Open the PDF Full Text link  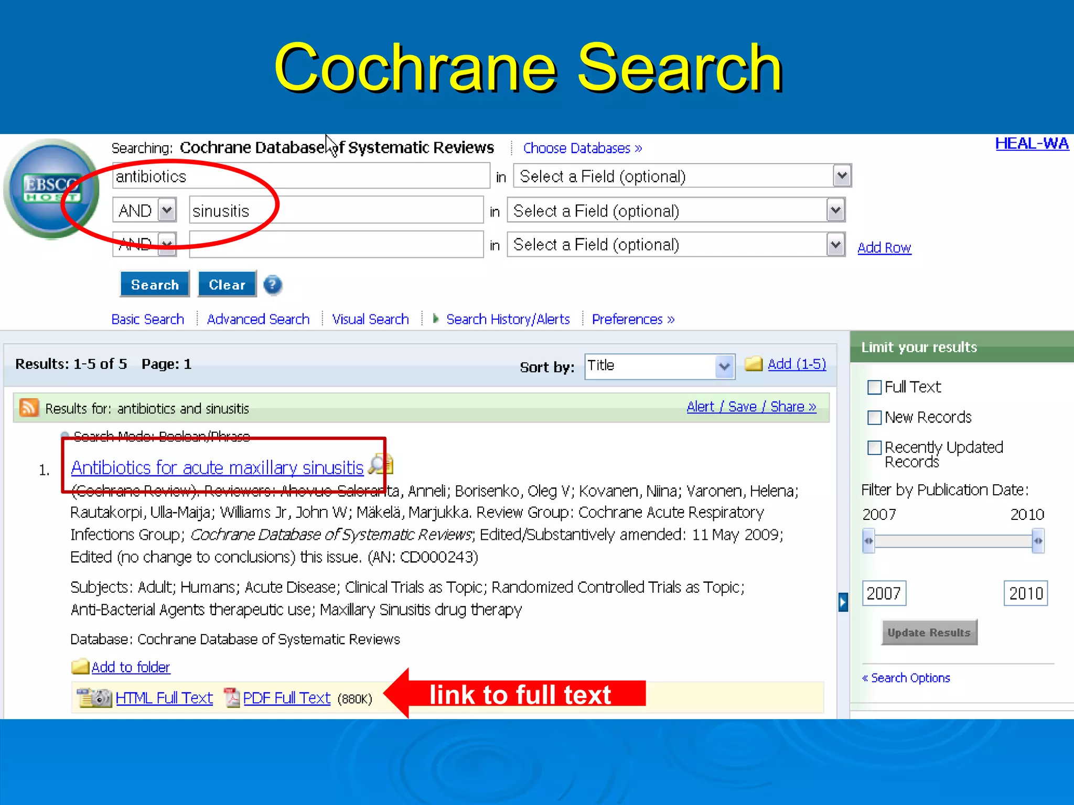287,698
